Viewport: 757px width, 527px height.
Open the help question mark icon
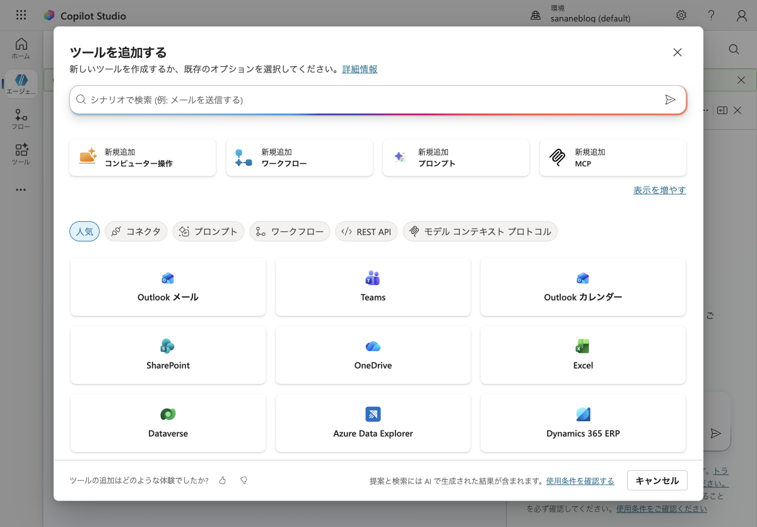[x=711, y=15]
